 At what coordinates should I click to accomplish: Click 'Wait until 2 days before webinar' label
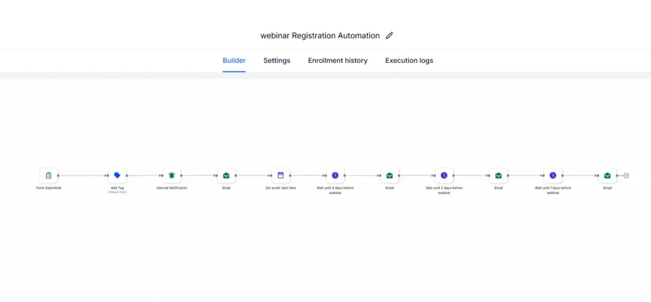coord(444,190)
